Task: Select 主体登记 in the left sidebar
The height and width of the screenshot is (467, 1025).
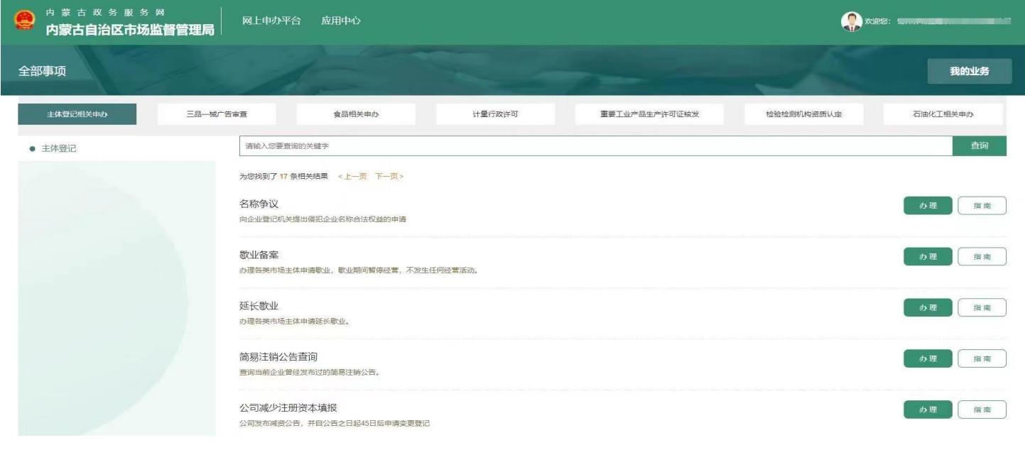Action: click(x=58, y=148)
